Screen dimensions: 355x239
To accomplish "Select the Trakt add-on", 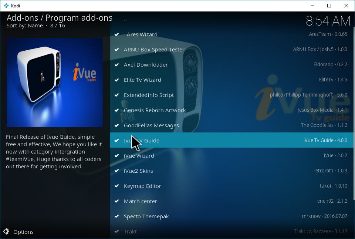I will (231, 232).
